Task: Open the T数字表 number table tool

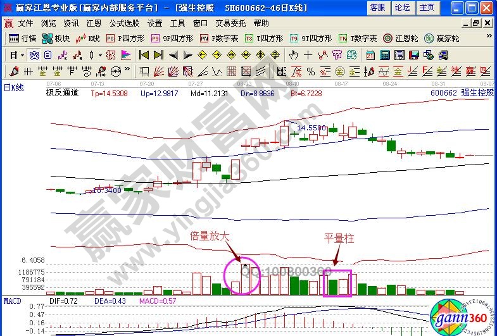Action: coord(357,39)
